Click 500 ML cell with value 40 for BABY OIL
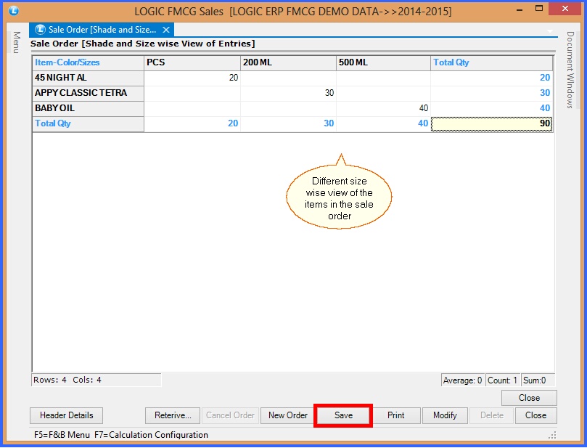 pyautogui.click(x=383, y=108)
